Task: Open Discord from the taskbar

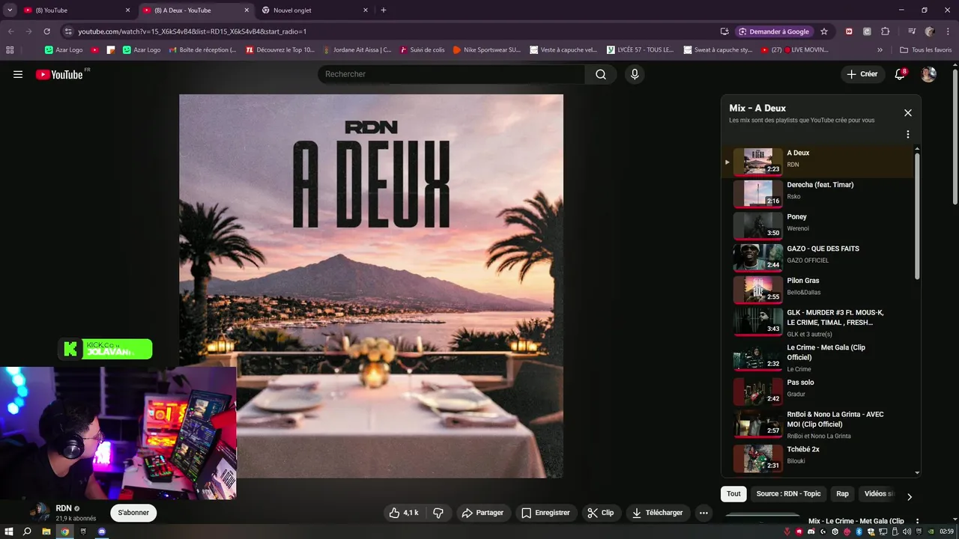Action: pos(102,532)
